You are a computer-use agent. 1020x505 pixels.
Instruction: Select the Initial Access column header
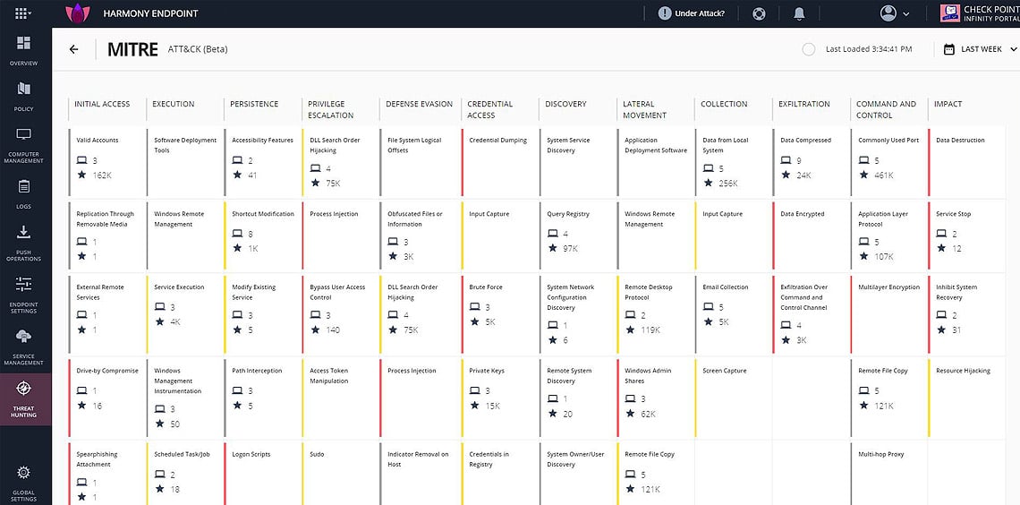102,104
